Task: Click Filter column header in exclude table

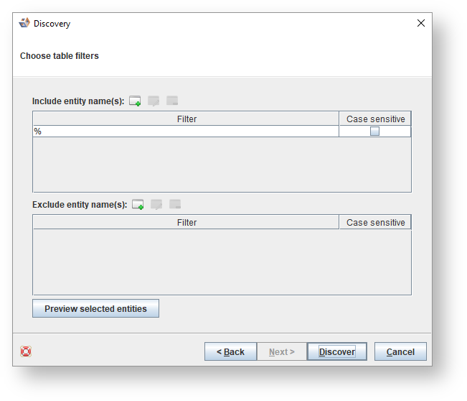Action: (x=186, y=223)
